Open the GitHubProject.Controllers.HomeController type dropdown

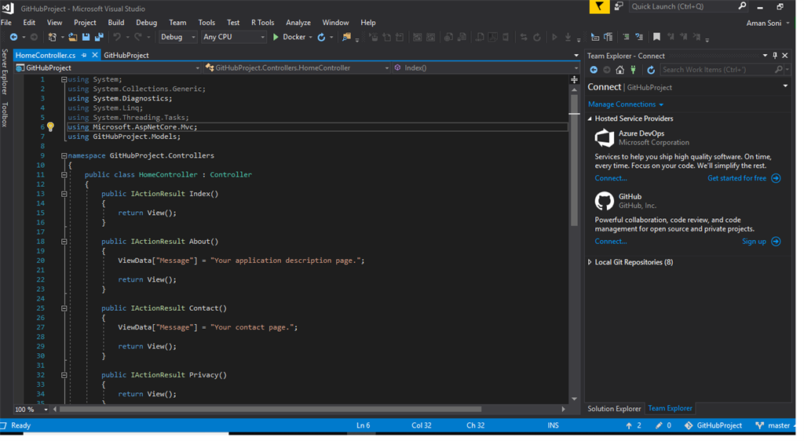click(297, 67)
